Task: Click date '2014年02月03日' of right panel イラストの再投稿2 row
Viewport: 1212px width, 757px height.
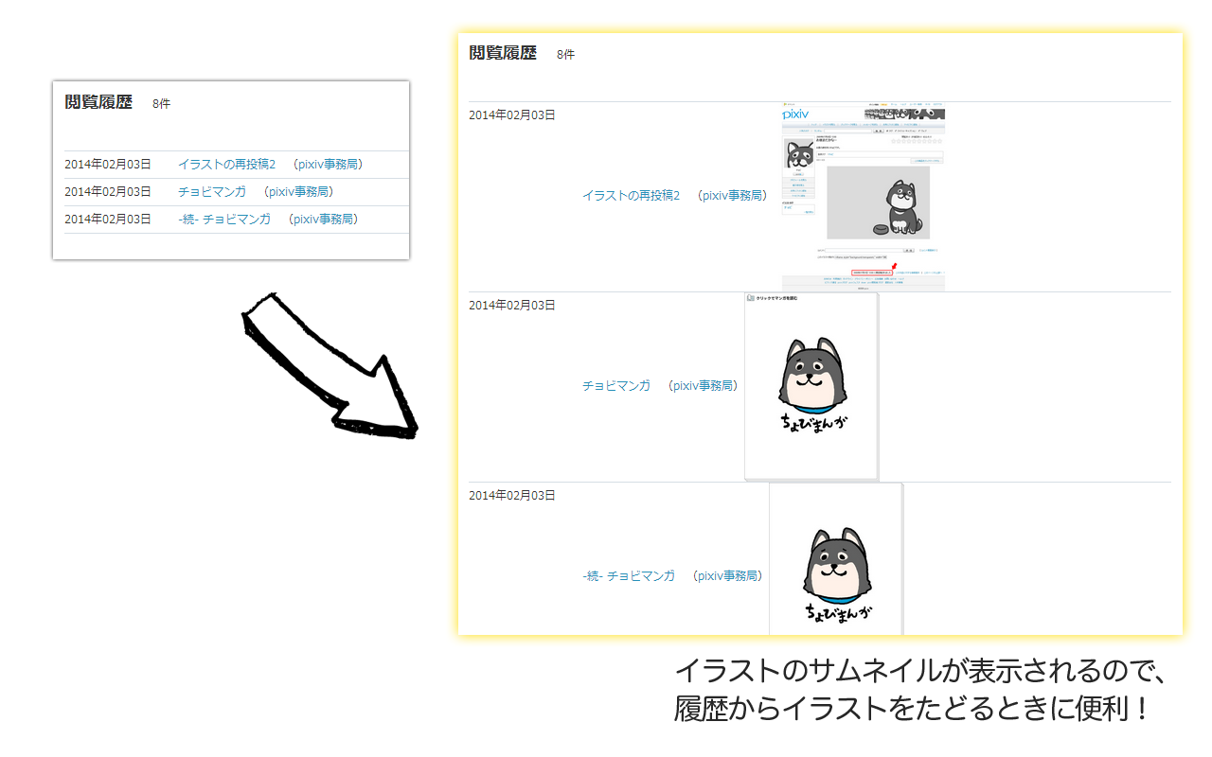Action: 512,115
